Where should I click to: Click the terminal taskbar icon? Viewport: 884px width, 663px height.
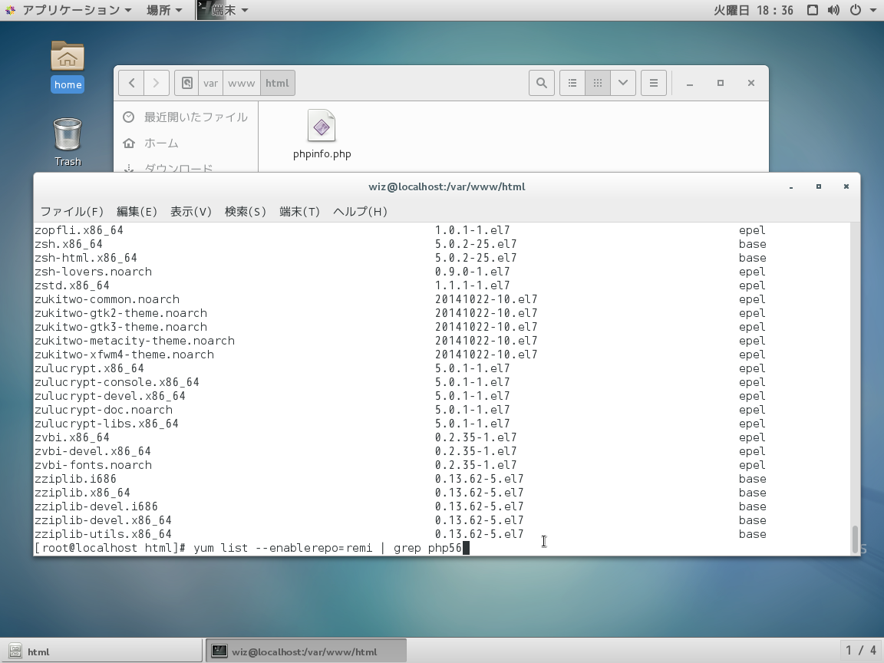point(219,651)
